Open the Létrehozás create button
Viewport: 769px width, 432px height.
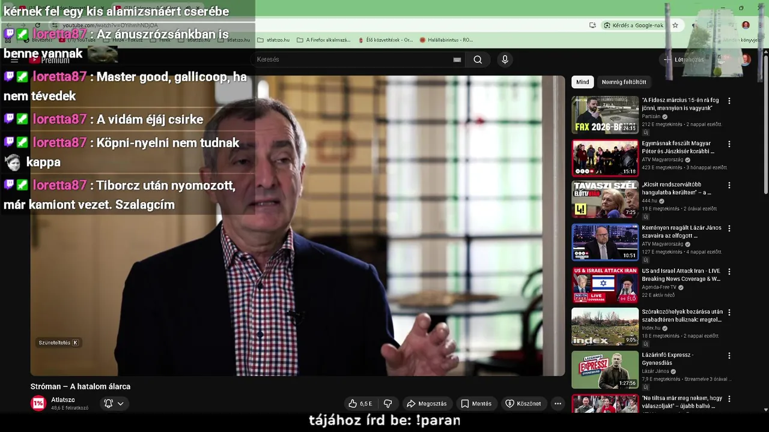coord(684,59)
